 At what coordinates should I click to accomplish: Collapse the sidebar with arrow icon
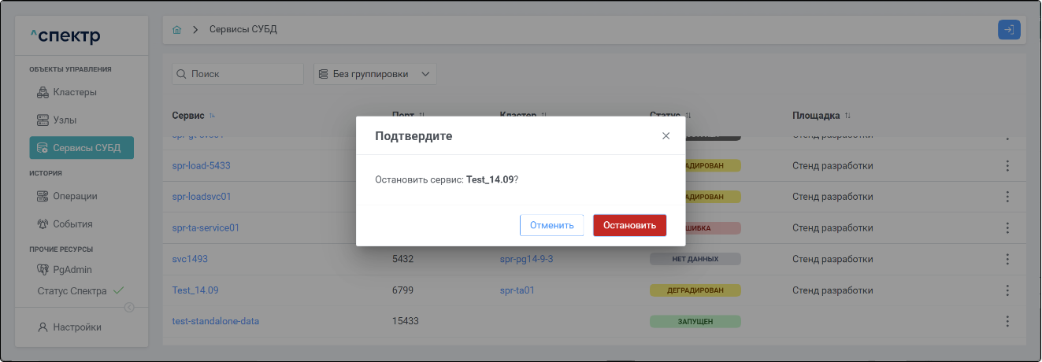(x=129, y=308)
